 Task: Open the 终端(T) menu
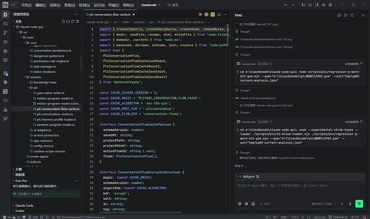coord(114,5)
